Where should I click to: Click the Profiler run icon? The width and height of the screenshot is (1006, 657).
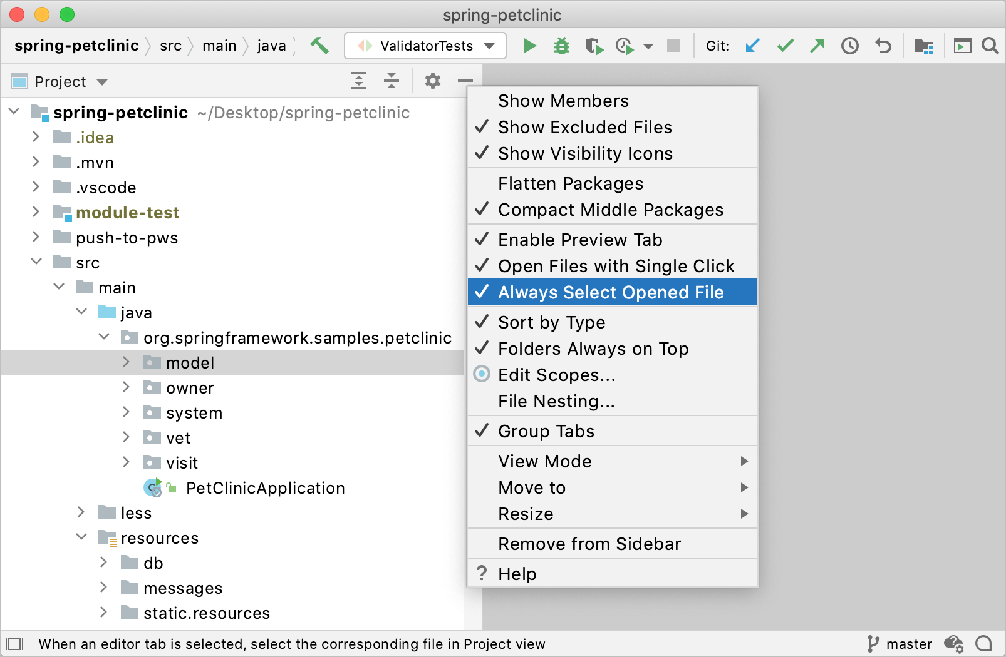pos(625,46)
